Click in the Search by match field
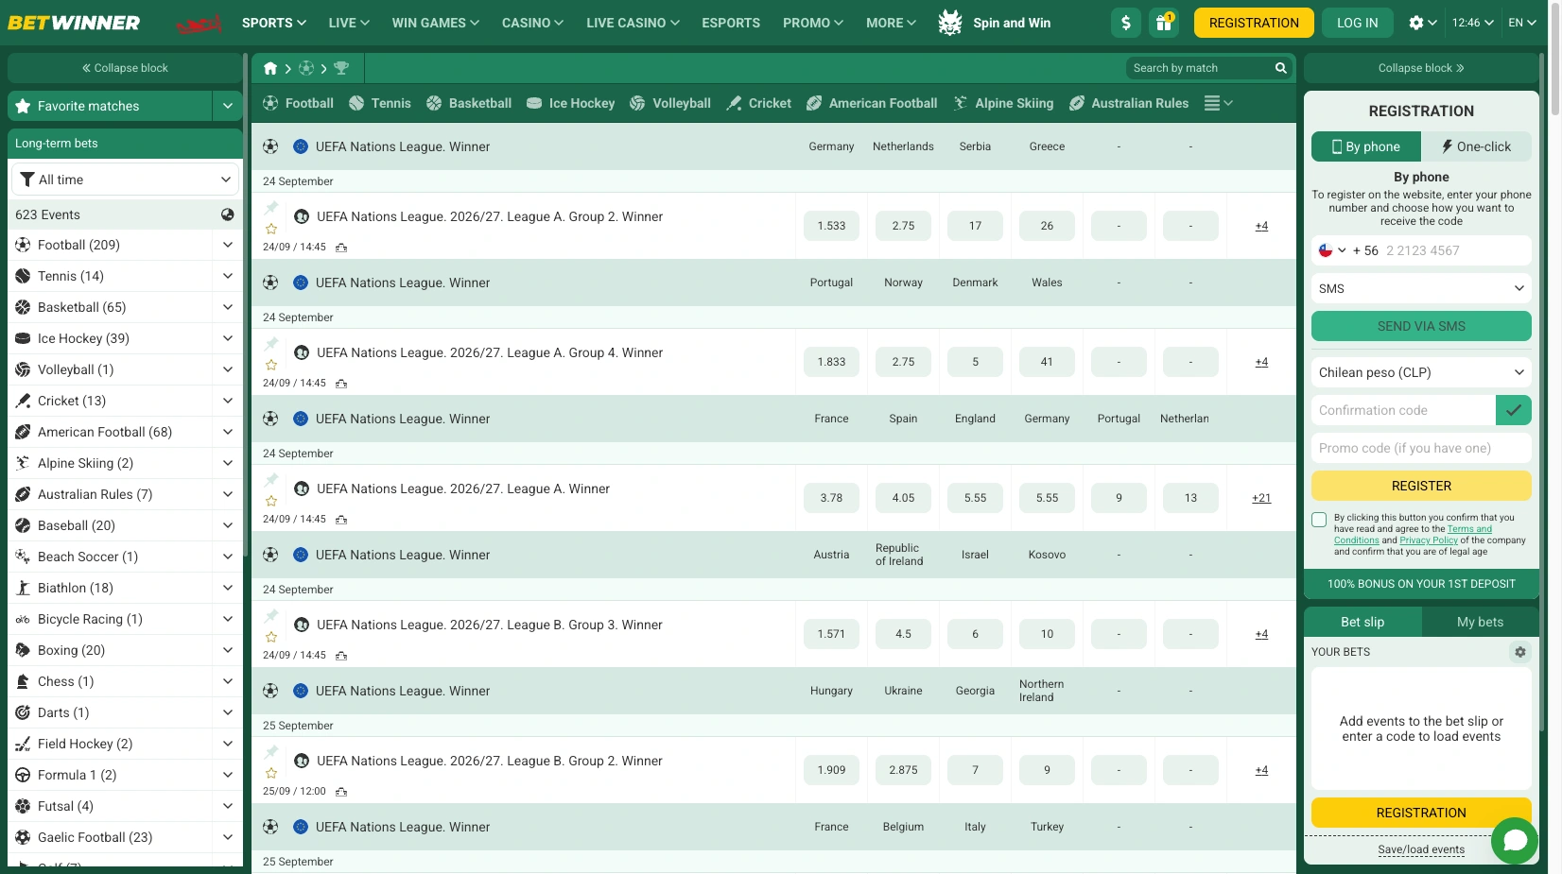This screenshot has height=874, width=1562. click(1201, 68)
